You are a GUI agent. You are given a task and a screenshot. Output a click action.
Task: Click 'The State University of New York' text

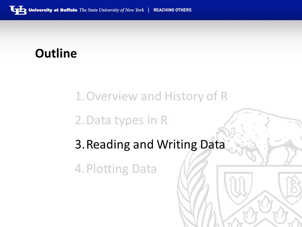[x=111, y=10]
